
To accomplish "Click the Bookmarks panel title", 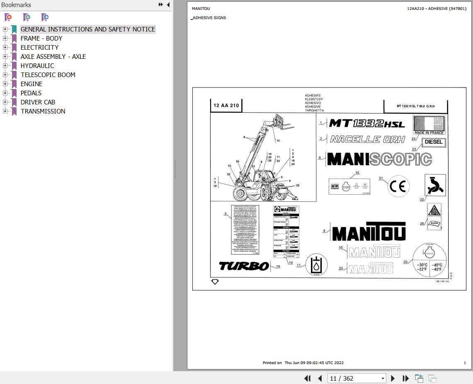I will pos(16,5).
